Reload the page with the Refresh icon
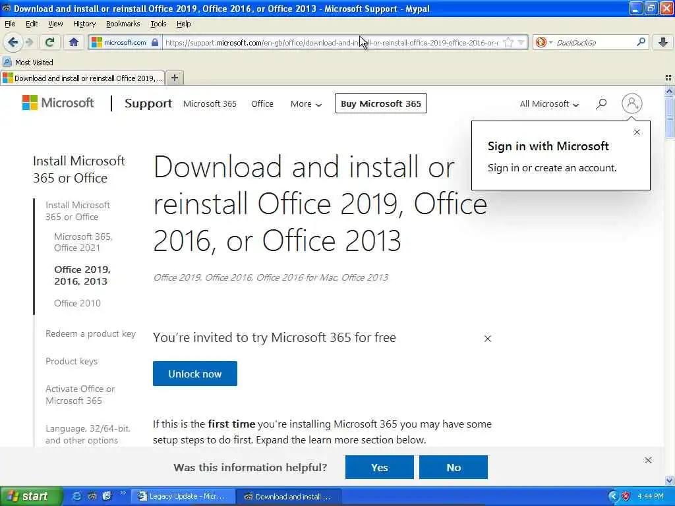The height and width of the screenshot is (506, 675). [x=50, y=42]
